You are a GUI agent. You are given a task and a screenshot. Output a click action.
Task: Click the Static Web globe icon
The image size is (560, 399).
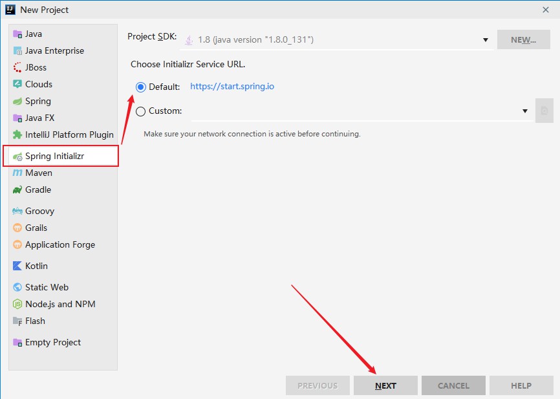[x=17, y=287]
